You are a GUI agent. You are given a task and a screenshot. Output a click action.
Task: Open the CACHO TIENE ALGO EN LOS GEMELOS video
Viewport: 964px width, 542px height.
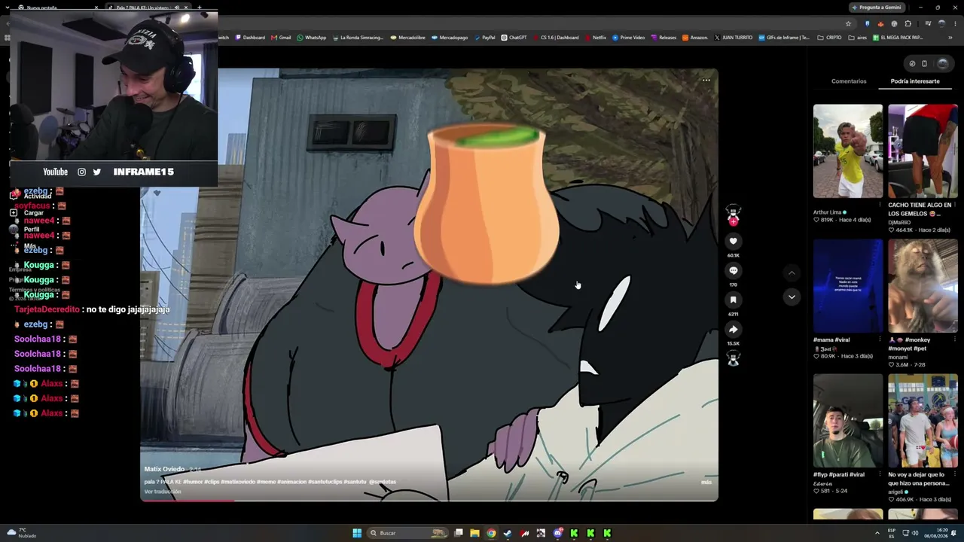point(923,151)
